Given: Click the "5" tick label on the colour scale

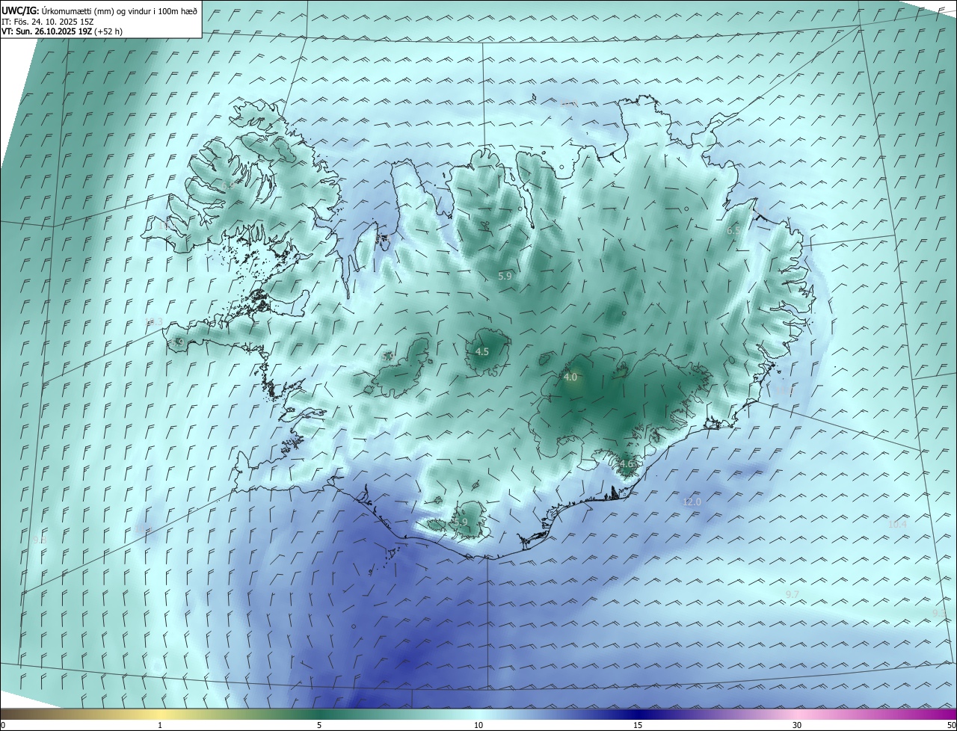Looking at the screenshot, I should (x=319, y=725).
